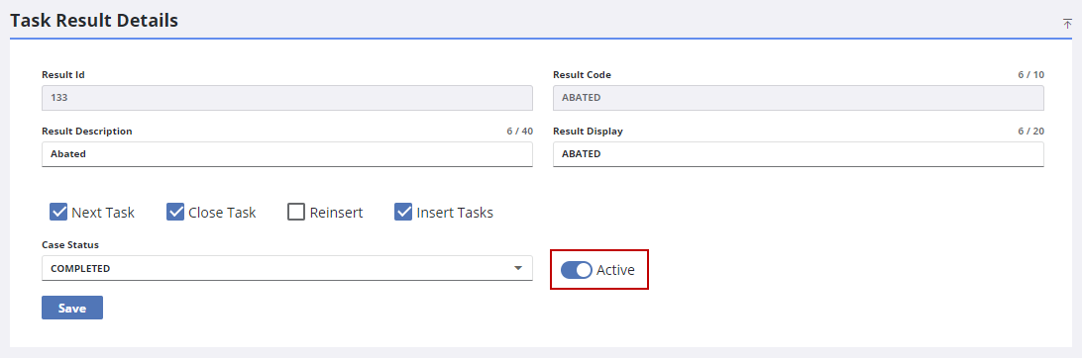Click the 6 / 40 character counter
The height and width of the screenshot is (358, 1082).
(x=519, y=131)
